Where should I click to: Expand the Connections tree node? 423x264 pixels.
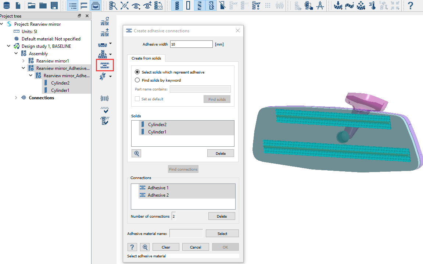tap(16, 98)
